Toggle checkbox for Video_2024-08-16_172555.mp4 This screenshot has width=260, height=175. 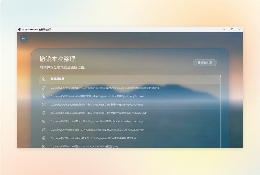tap(43, 129)
